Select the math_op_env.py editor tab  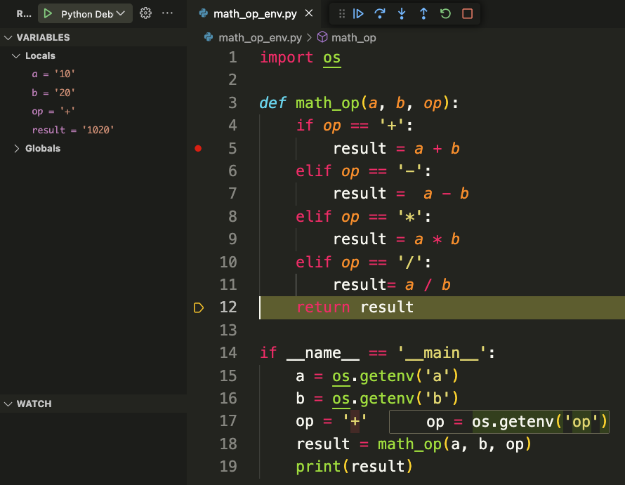click(255, 14)
